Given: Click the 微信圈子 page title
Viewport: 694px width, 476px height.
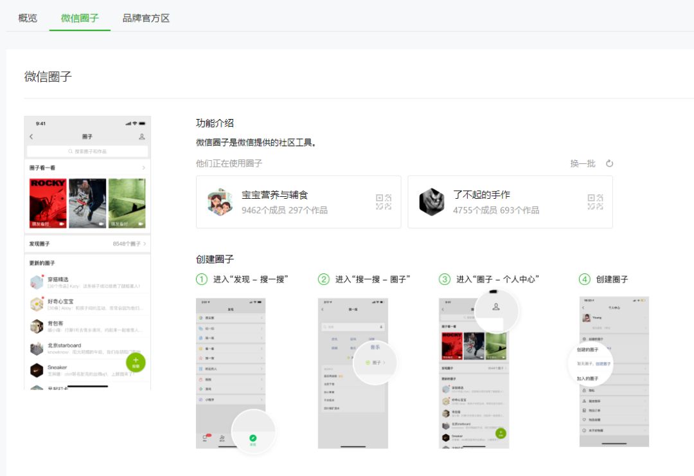Looking at the screenshot, I should tap(48, 77).
